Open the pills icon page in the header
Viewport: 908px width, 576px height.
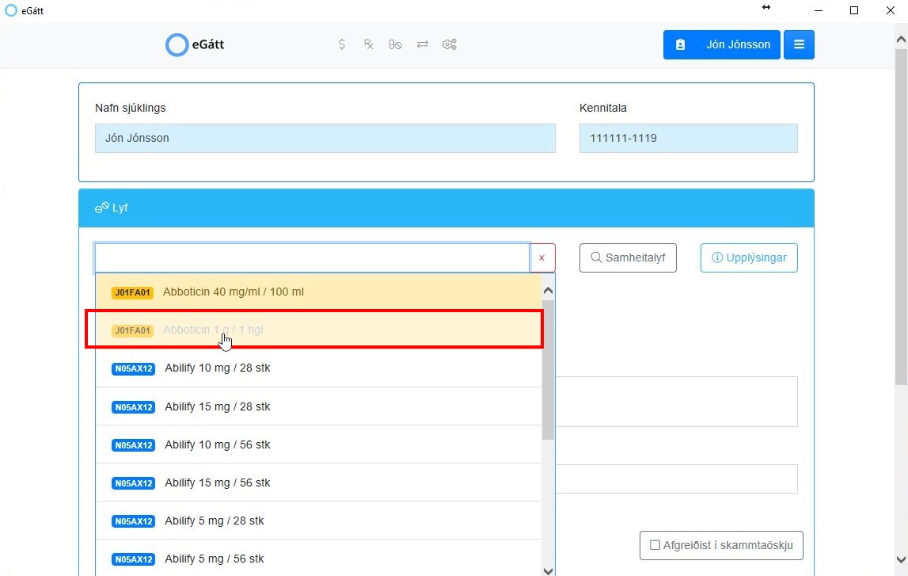[396, 44]
